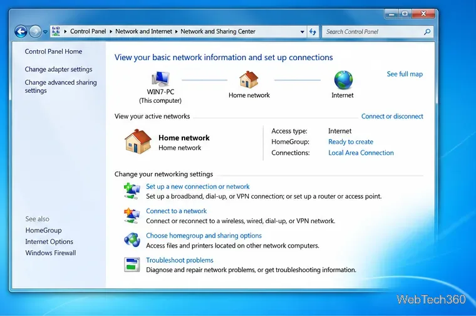Open Change adapter settings
This screenshot has width=476, height=316.
59,69
